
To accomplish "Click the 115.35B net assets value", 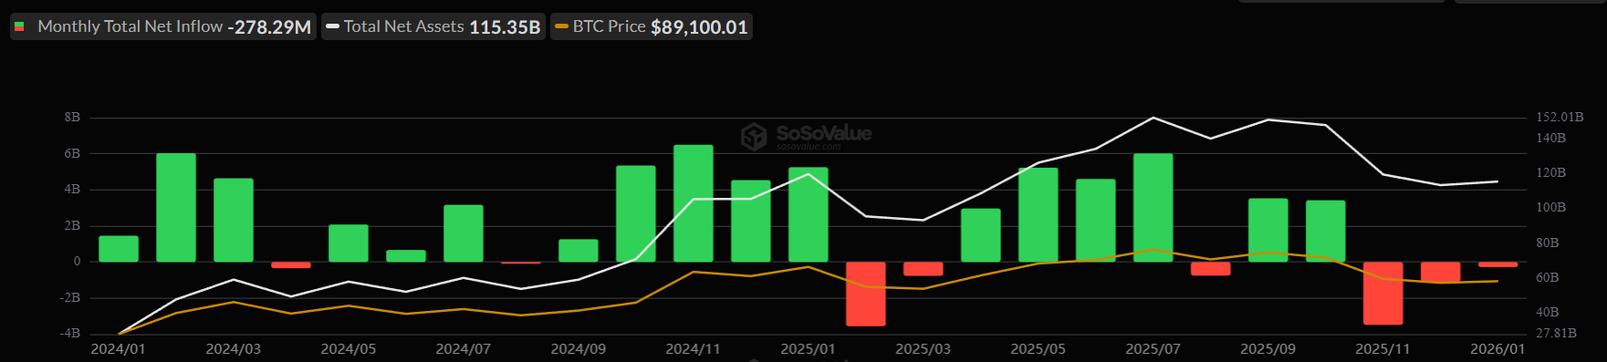I will (505, 27).
